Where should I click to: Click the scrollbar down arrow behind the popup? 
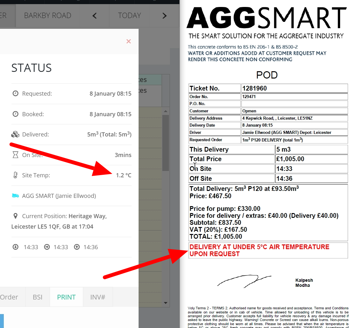pyautogui.click(x=165, y=303)
